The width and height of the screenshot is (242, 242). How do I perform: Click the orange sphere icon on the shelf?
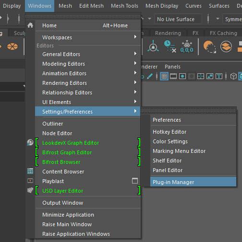coord(12,46)
